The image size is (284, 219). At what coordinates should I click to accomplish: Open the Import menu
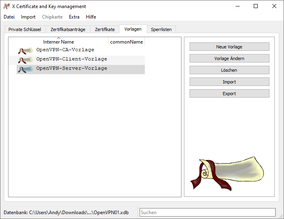coord(28,17)
